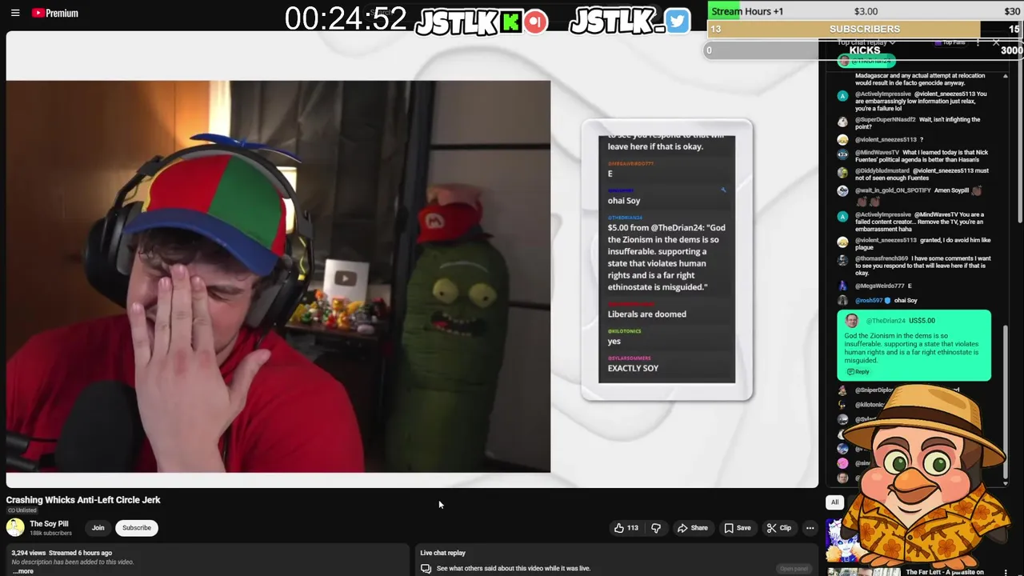Click Diddybludmustard's chat avatar
1024x576 pixels.
coord(842,173)
